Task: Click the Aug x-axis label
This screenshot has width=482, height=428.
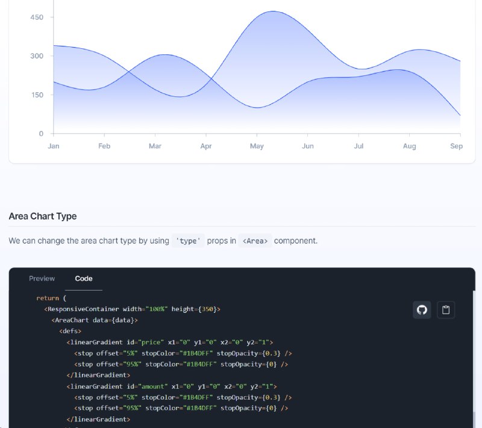Action: point(409,146)
